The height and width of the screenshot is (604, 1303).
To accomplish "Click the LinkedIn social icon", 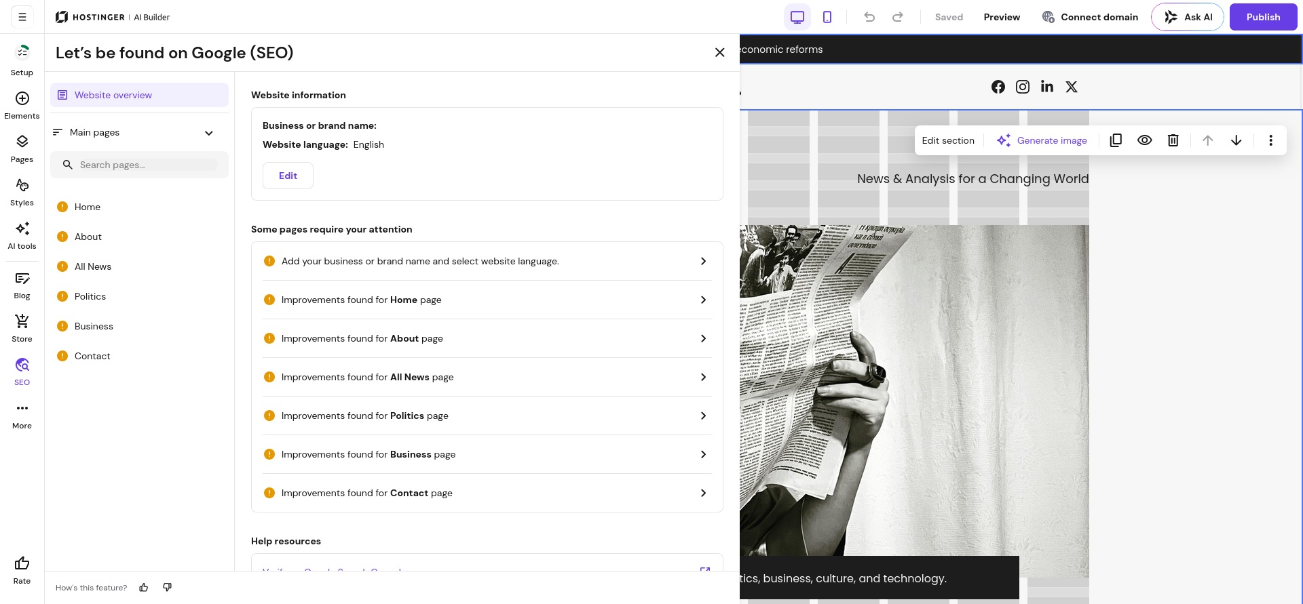I will [1047, 87].
